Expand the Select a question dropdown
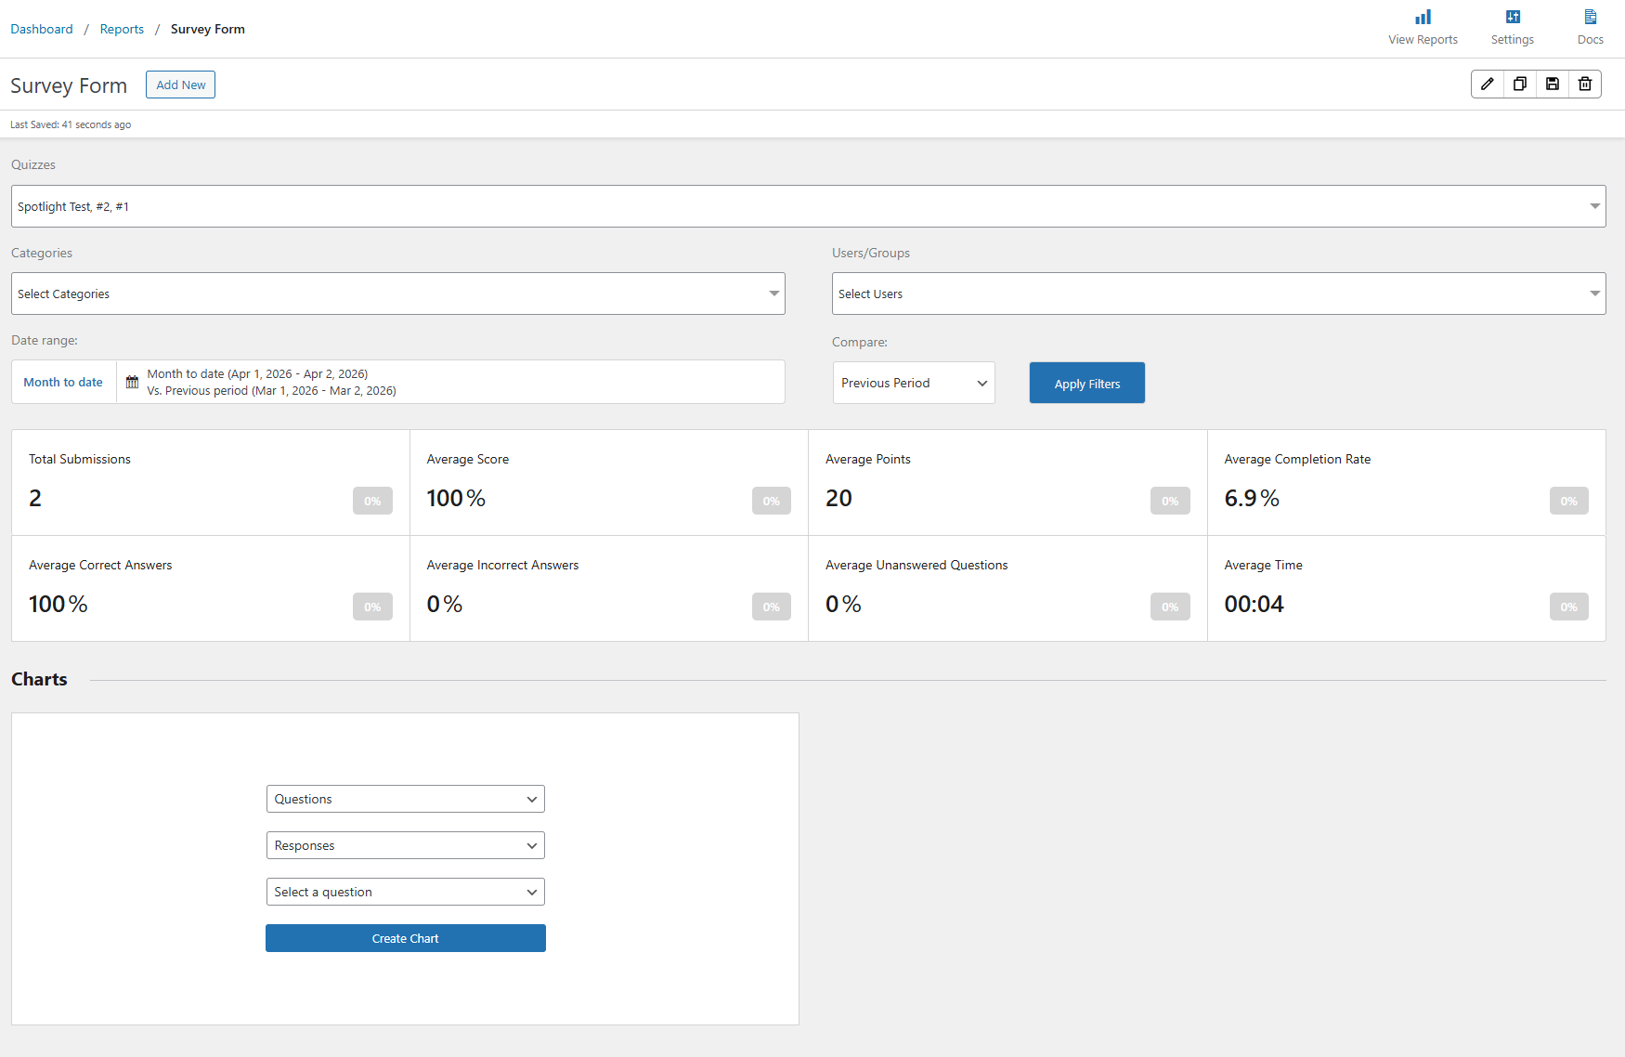The width and height of the screenshot is (1625, 1057). pyautogui.click(x=405, y=892)
